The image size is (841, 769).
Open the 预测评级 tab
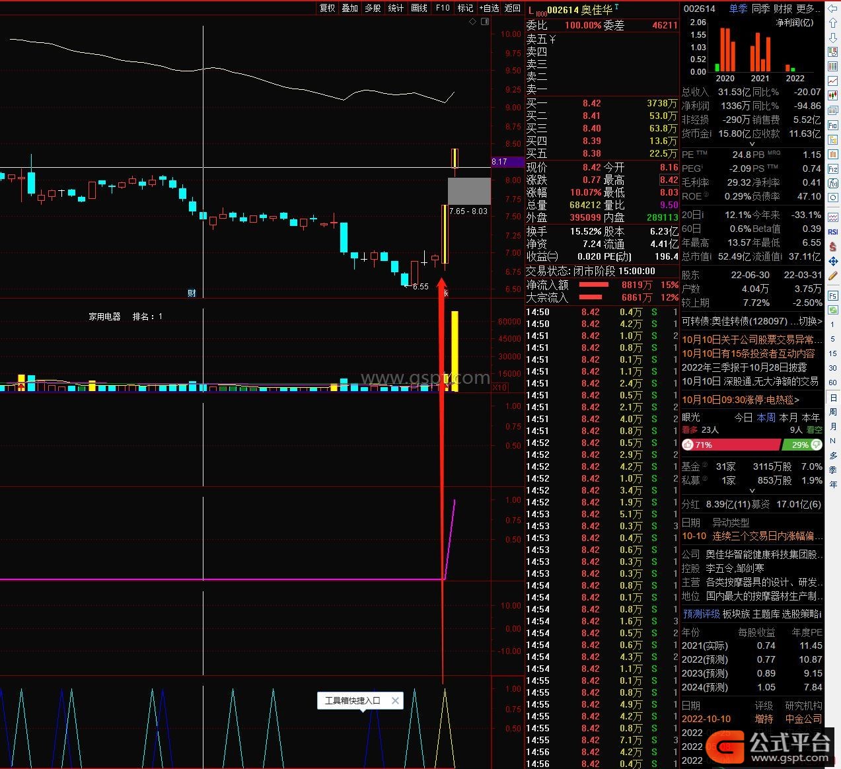click(702, 614)
